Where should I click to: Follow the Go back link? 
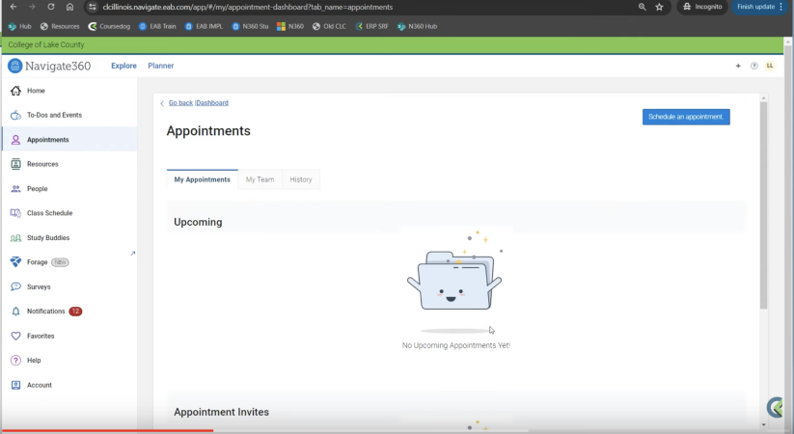click(x=179, y=102)
